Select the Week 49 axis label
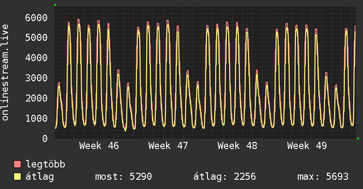The image size is (363, 189). click(307, 146)
